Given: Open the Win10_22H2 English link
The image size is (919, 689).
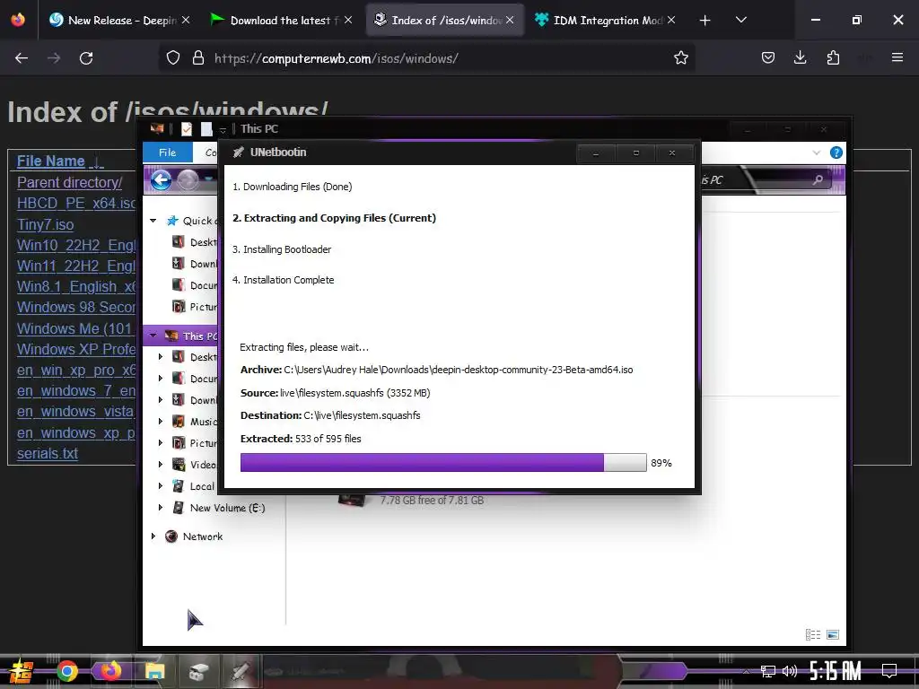Looking at the screenshot, I should tap(76, 245).
